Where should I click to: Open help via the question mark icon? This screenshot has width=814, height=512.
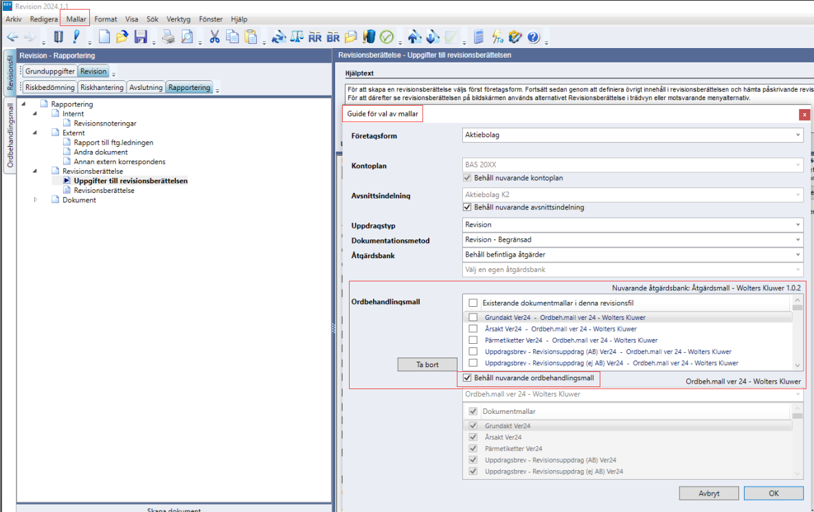tap(533, 37)
